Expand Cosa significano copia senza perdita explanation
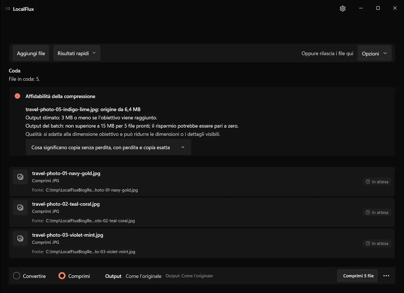404x293 pixels. (x=108, y=147)
